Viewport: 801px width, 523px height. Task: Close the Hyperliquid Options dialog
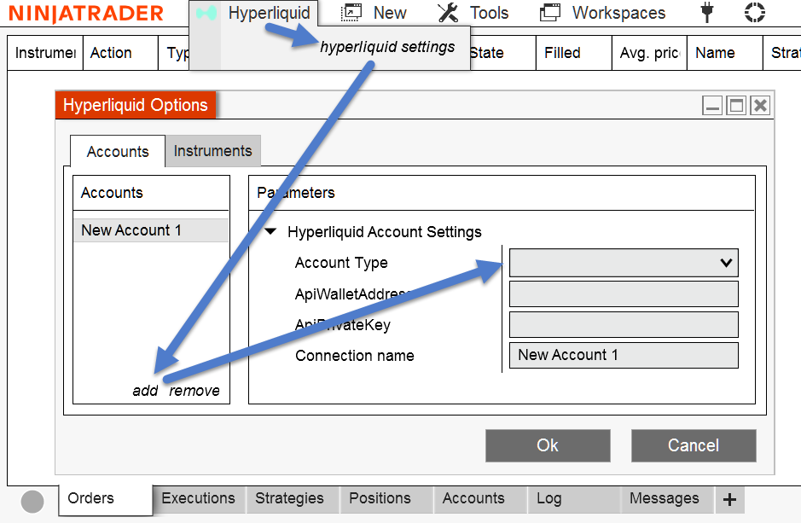coord(760,105)
